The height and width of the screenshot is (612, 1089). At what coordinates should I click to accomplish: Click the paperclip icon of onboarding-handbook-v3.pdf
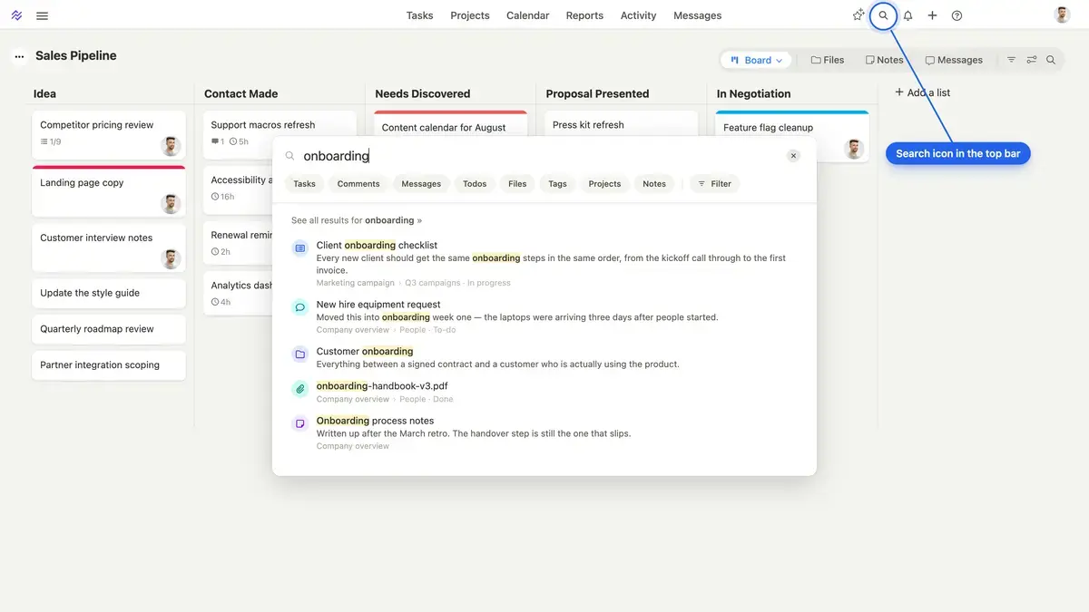pyautogui.click(x=299, y=389)
